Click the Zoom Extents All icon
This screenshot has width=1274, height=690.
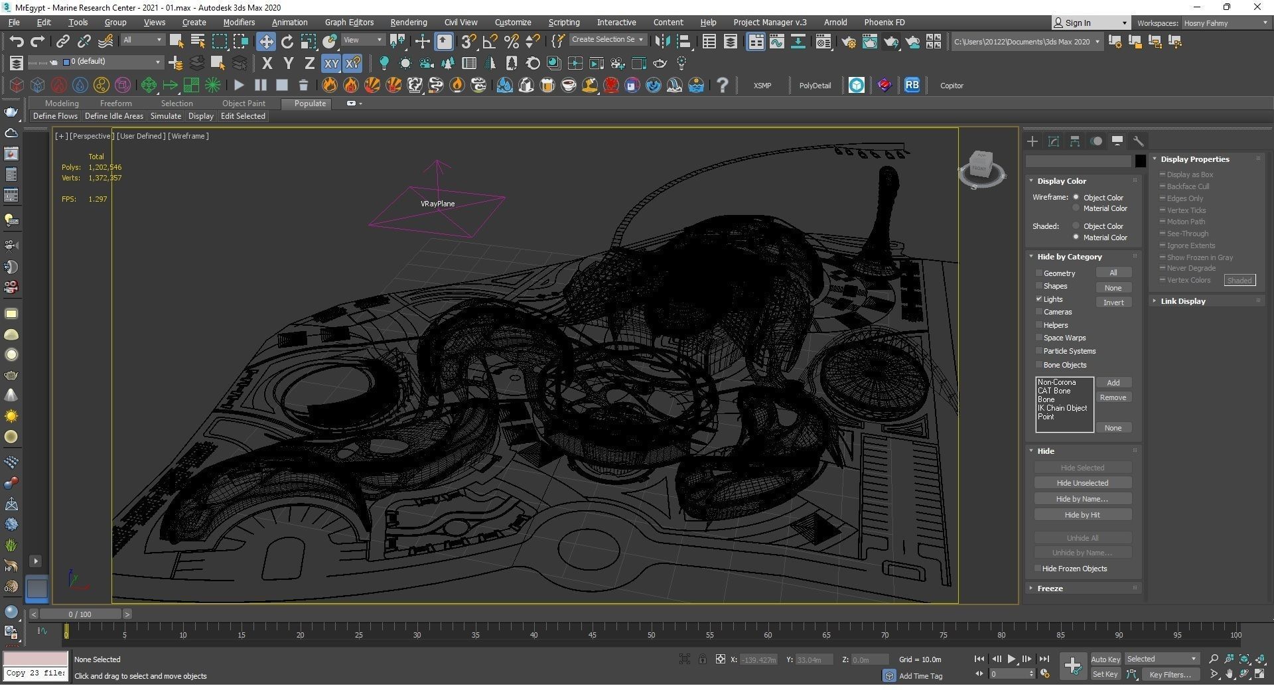1260,659
